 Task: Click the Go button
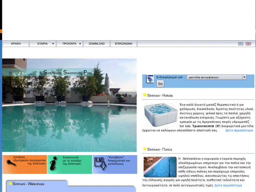(160, 83)
